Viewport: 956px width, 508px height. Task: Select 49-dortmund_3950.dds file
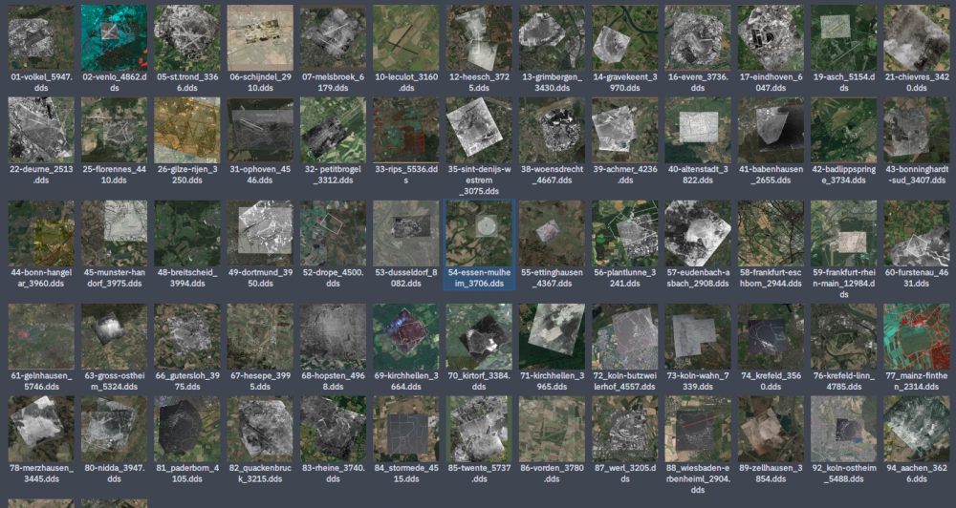(x=260, y=233)
